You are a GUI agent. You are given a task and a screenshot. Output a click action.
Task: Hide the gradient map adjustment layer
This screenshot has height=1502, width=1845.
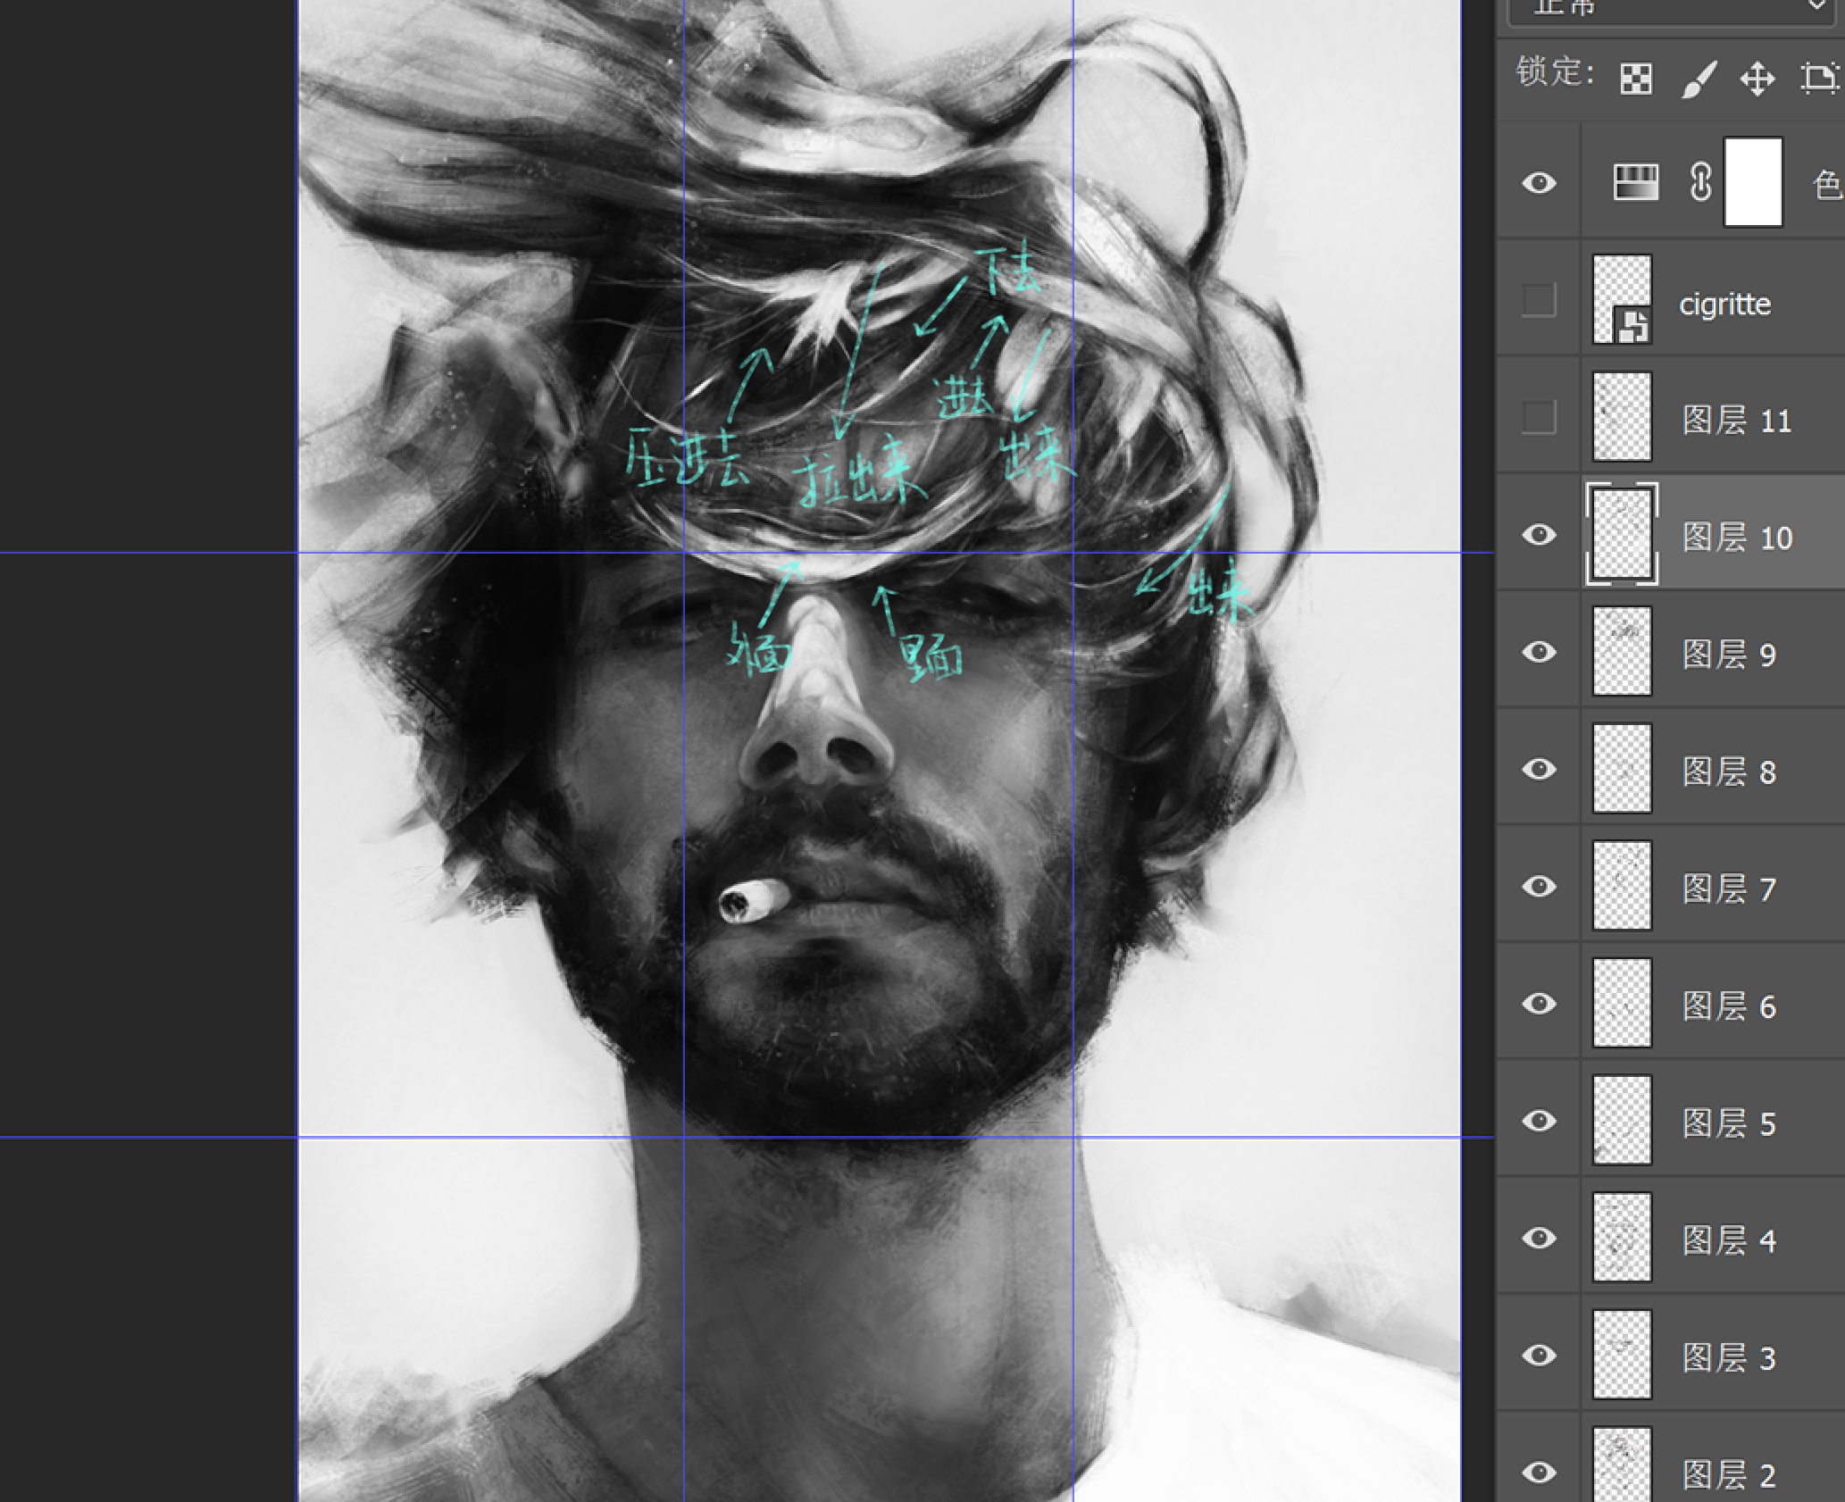(x=1539, y=183)
